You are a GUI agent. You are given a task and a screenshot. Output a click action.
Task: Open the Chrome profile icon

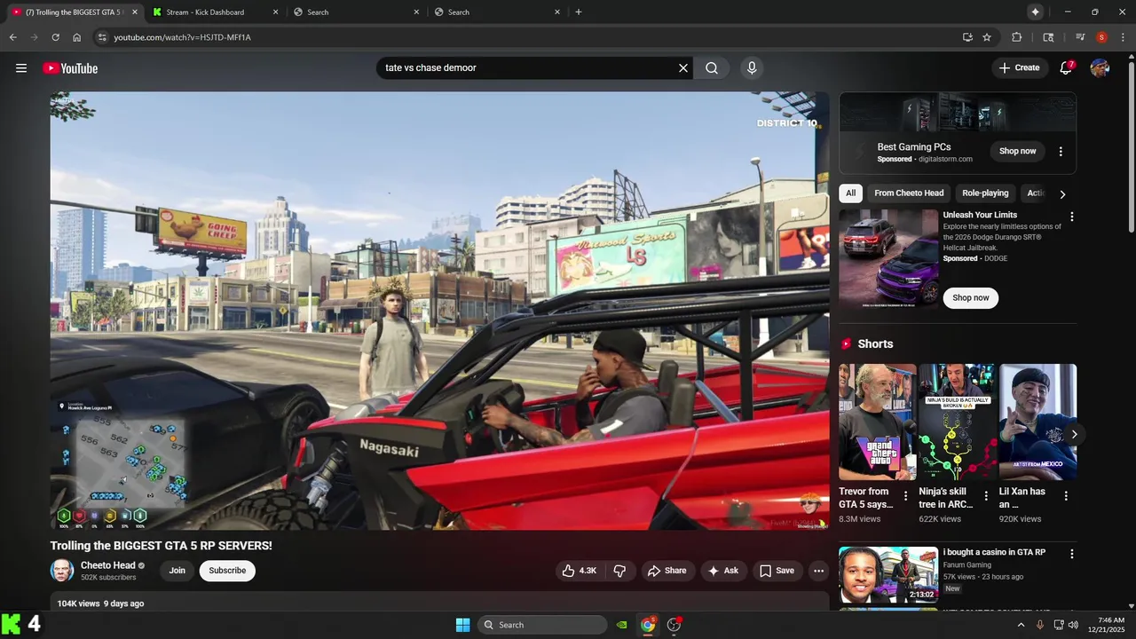(1101, 37)
